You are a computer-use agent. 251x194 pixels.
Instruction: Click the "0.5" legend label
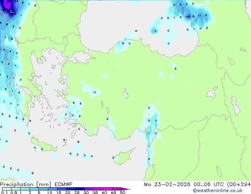pyautogui.click(x=14, y=192)
